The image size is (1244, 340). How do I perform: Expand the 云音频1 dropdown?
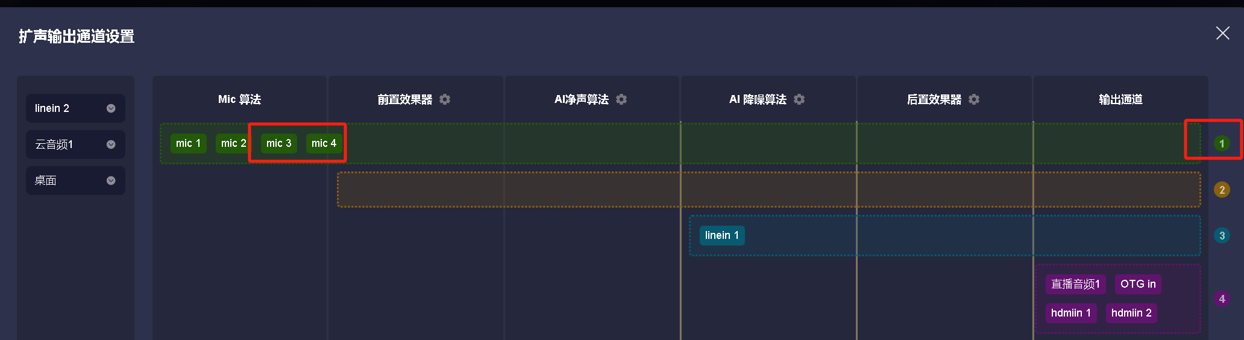pos(111,144)
